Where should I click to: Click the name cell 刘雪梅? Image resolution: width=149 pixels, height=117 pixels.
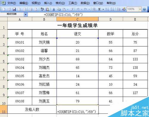coord(44,93)
